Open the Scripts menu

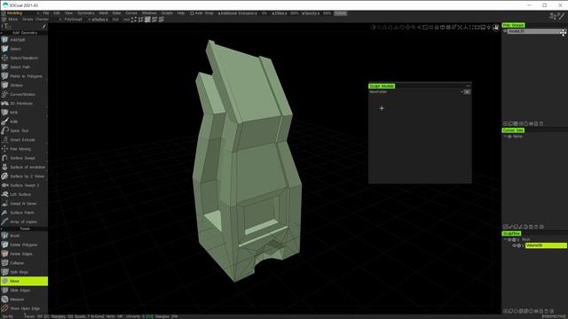click(x=167, y=13)
